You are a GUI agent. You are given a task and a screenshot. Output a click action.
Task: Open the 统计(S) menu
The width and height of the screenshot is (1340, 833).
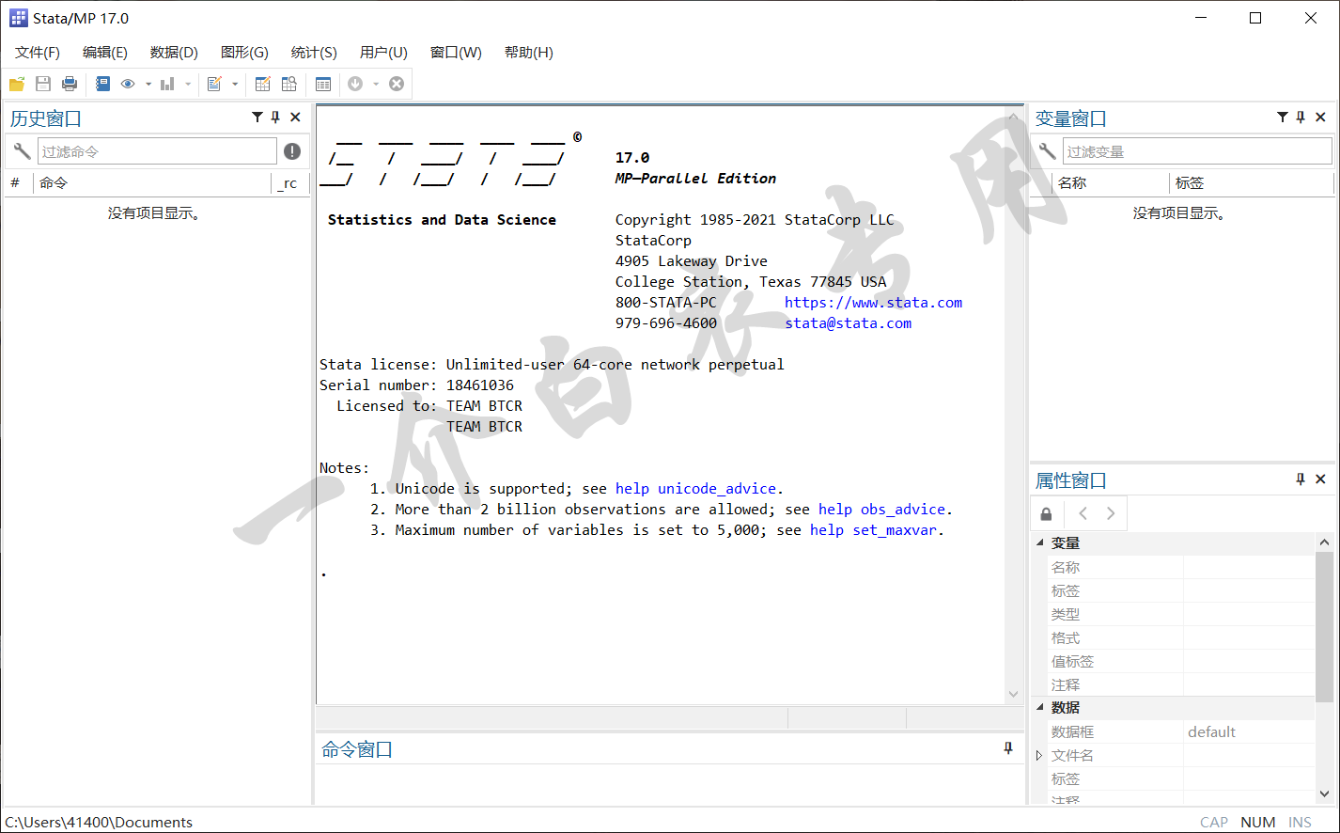coord(314,53)
